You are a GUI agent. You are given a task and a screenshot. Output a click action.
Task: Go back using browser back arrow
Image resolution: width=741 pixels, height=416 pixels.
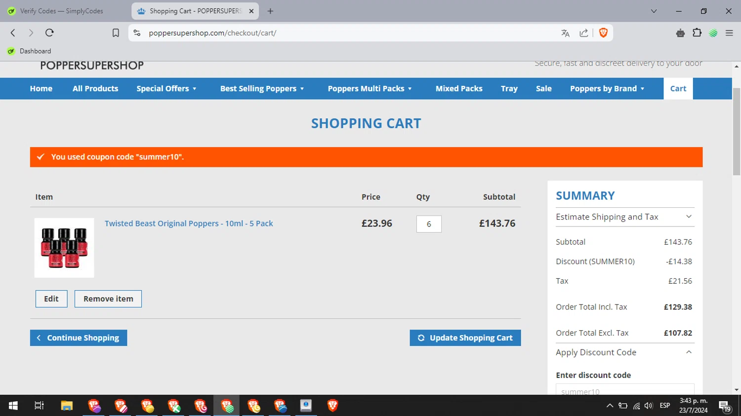click(13, 33)
